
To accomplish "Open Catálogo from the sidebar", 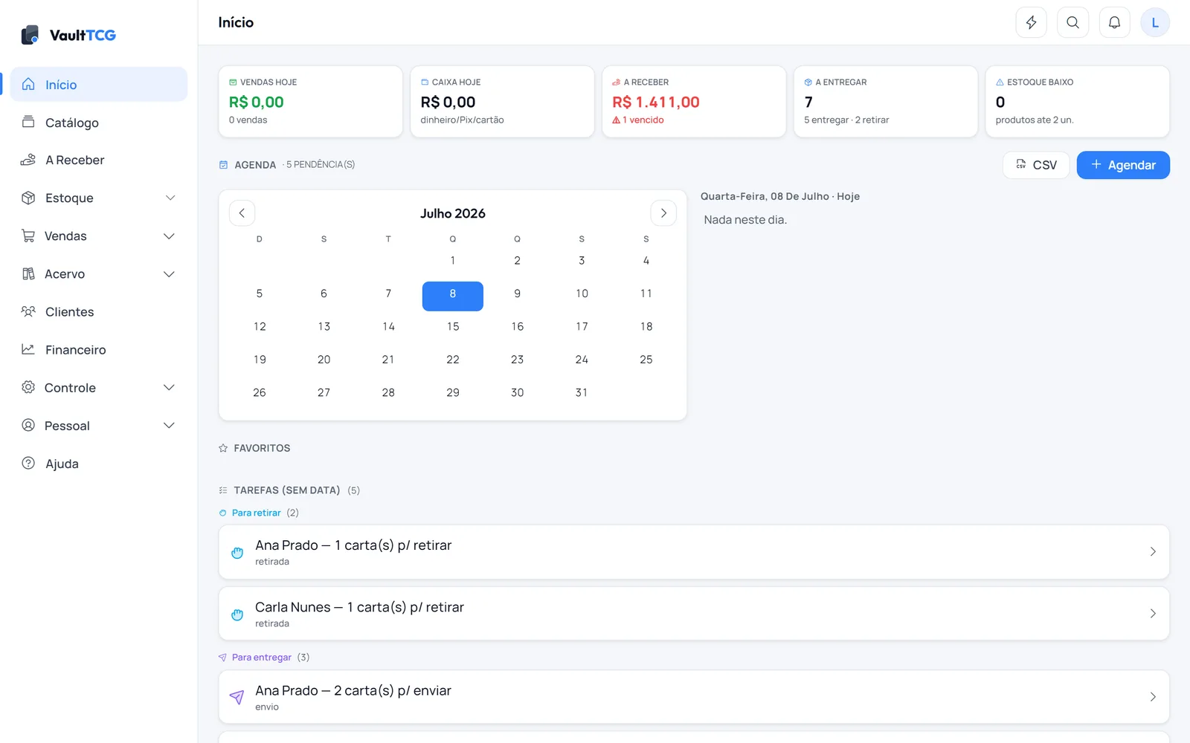I will pos(99,122).
